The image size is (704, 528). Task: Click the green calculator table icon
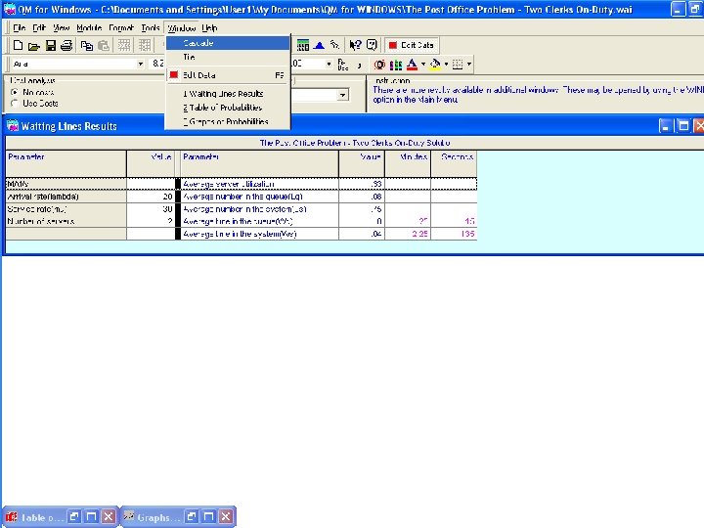[303, 45]
